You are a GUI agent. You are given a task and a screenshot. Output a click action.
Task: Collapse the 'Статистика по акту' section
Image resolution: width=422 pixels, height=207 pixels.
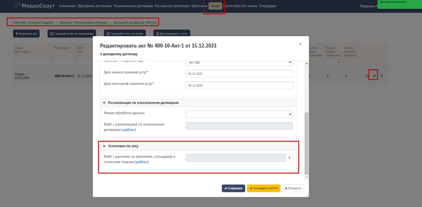[104, 146]
